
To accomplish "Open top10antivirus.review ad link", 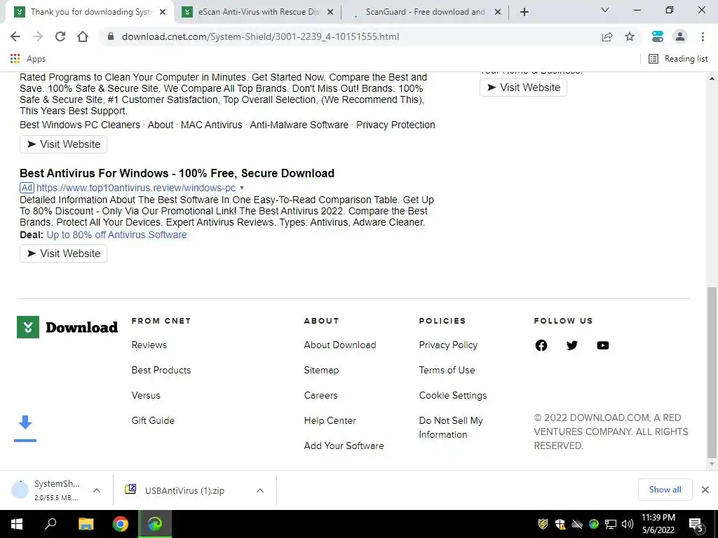I will click(x=136, y=188).
